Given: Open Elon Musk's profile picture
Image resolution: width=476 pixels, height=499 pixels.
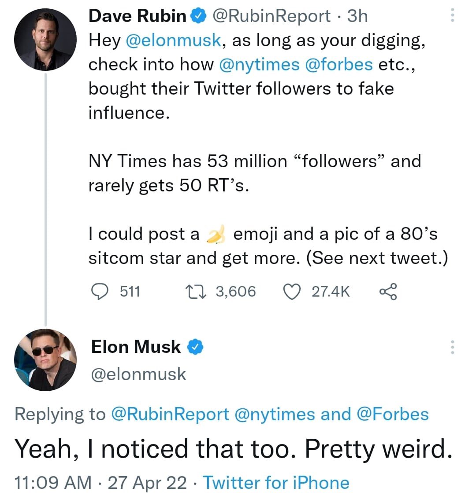Looking at the screenshot, I should tap(45, 360).
